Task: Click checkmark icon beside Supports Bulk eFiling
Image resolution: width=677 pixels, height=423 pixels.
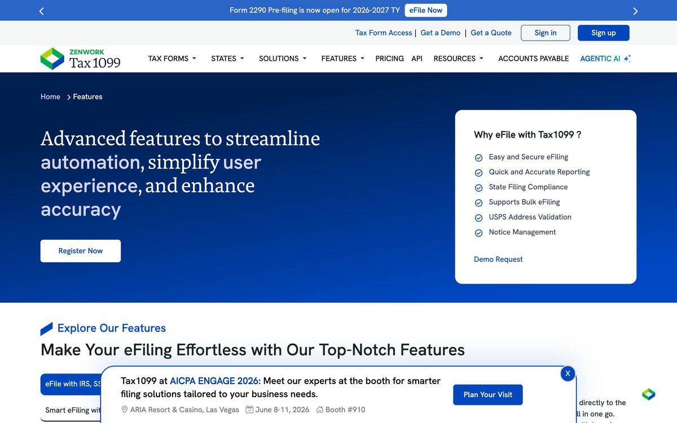Action: coord(478,202)
